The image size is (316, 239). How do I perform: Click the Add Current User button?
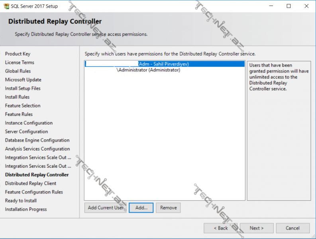[x=105, y=208]
